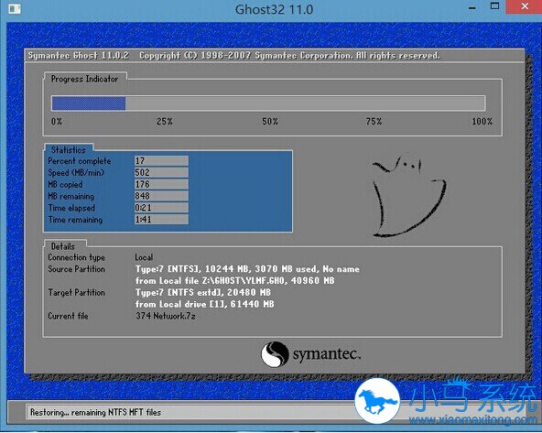
Task: Click the Z:\GHOST\YLMF.GHO file path line
Action: 235,281
